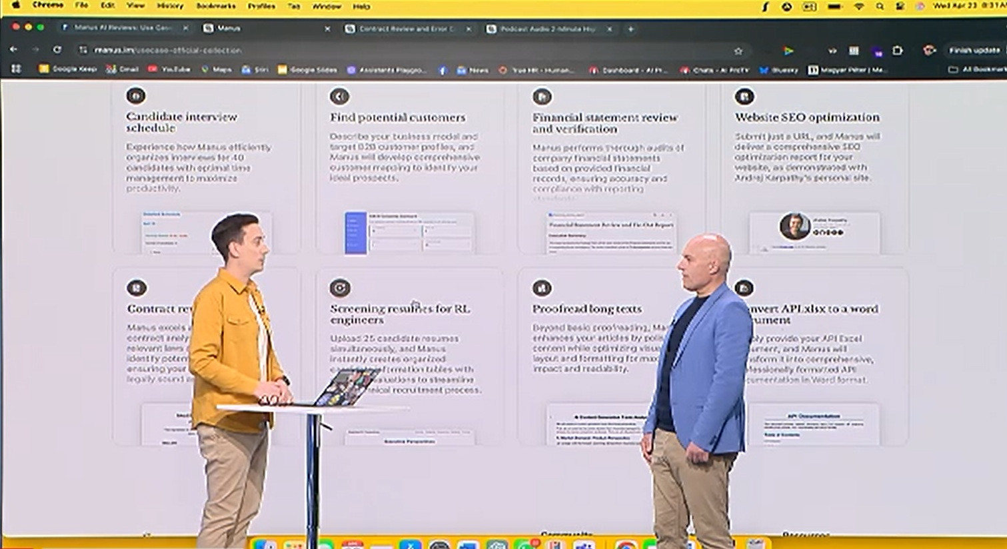Click the Wi-Fi status icon
Image resolution: width=1007 pixels, height=549 pixels.
click(858, 7)
